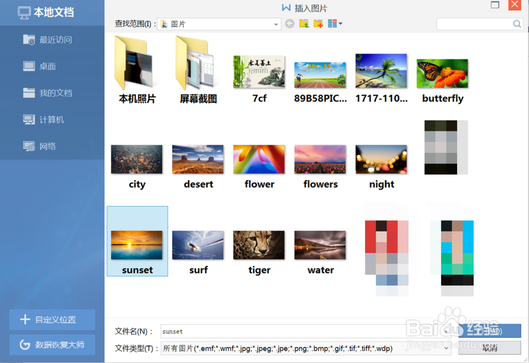Open 我的文档 in the sidebar

(48, 92)
